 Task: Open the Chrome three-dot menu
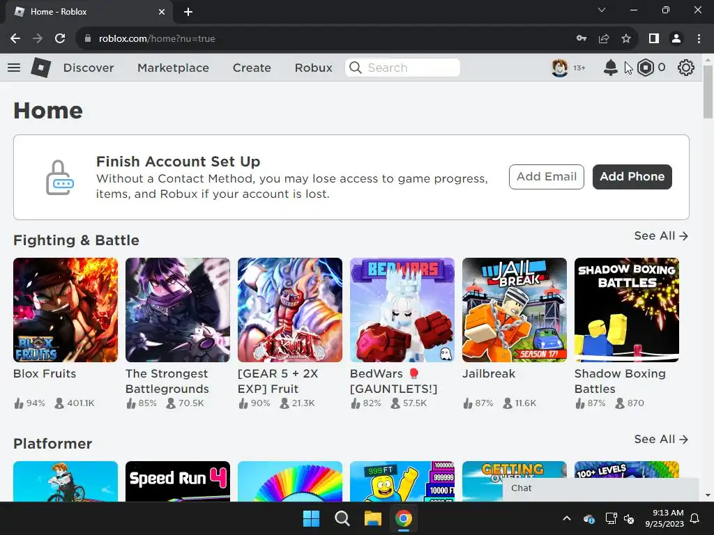coord(699,39)
